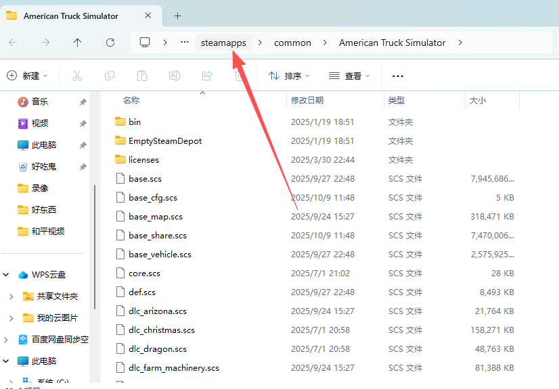
Task: Click the Rename icon in toolbar
Action: (x=175, y=76)
